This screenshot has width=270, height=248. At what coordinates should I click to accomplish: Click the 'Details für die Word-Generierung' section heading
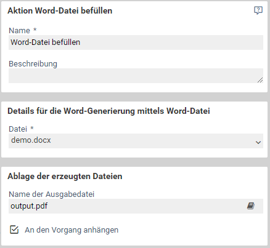click(108, 111)
